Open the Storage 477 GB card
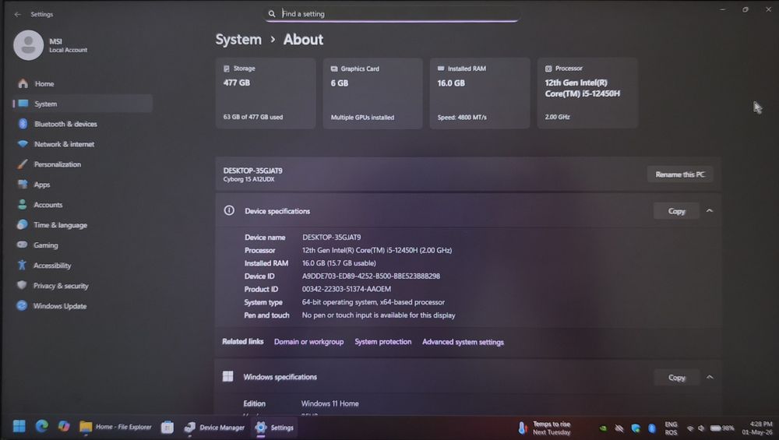 coord(266,93)
